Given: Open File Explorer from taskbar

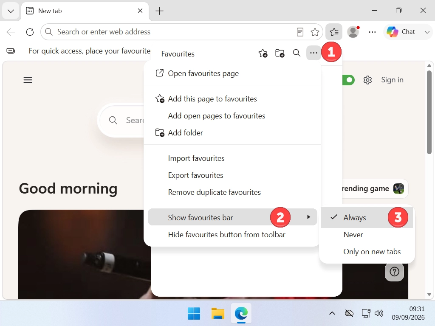Looking at the screenshot, I should click(218, 314).
